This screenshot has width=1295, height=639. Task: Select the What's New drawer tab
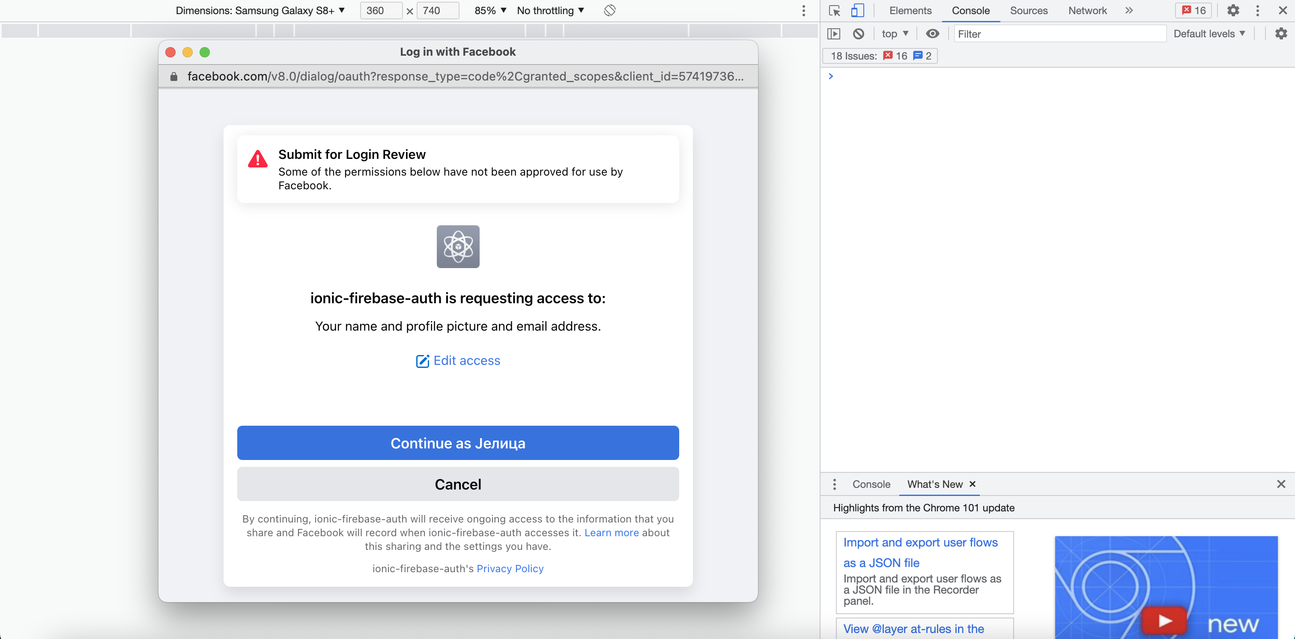pos(934,484)
